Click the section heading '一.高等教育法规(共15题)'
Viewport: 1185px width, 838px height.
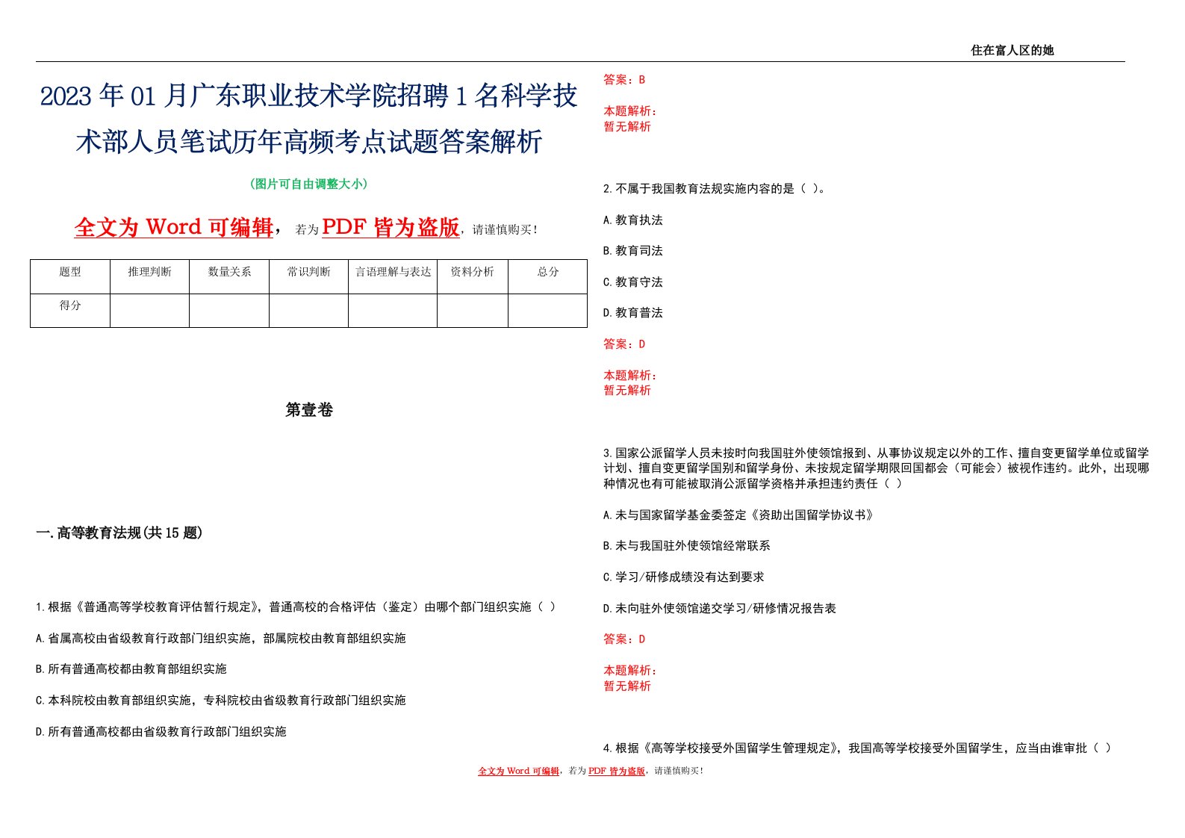tap(119, 533)
